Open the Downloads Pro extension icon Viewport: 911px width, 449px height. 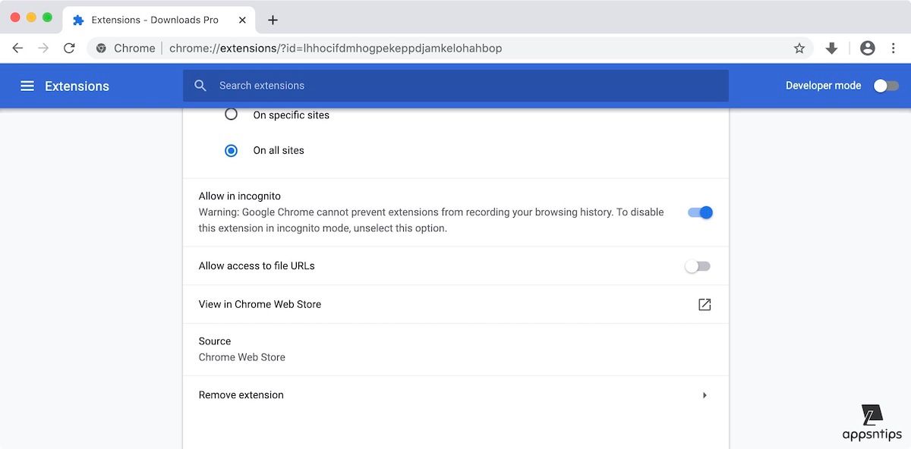(831, 48)
